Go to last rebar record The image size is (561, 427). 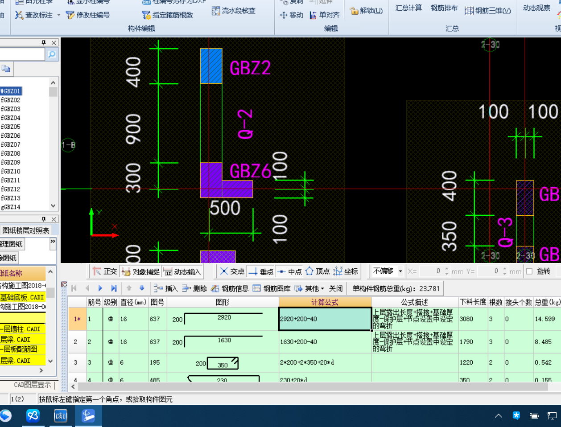(114, 288)
